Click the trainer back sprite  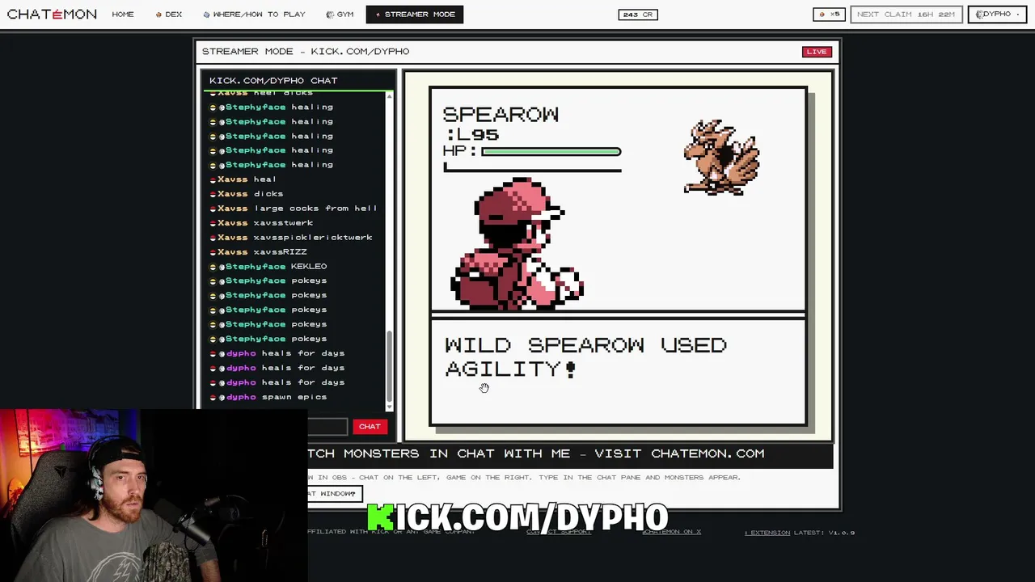click(x=517, y=244)
